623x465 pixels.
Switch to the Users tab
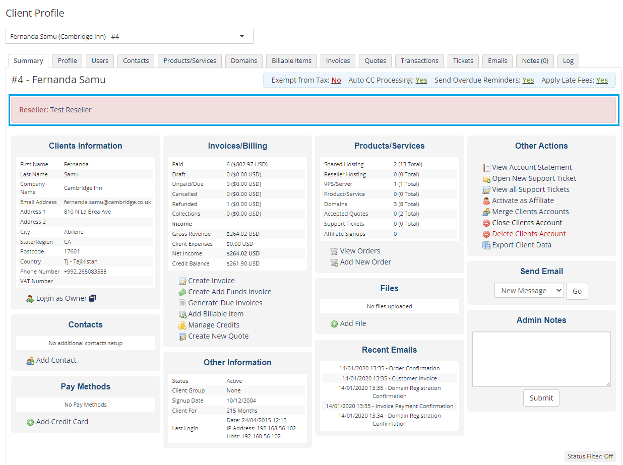(100, 60)
